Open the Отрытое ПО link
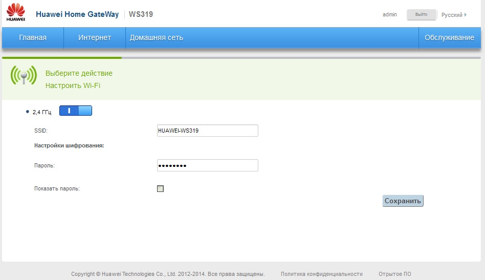The image size is (485, 280). pyautogui.click(x=394, y=274)
